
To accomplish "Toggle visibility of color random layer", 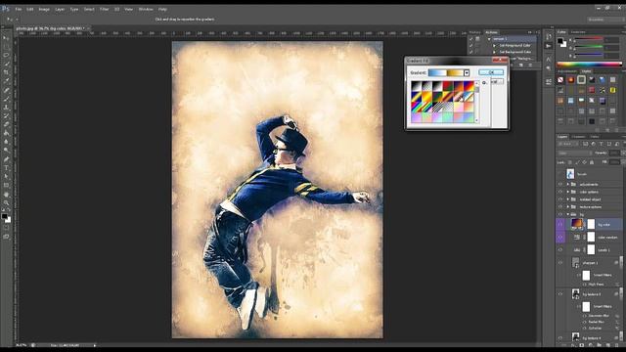I will [x=559, y=237].
